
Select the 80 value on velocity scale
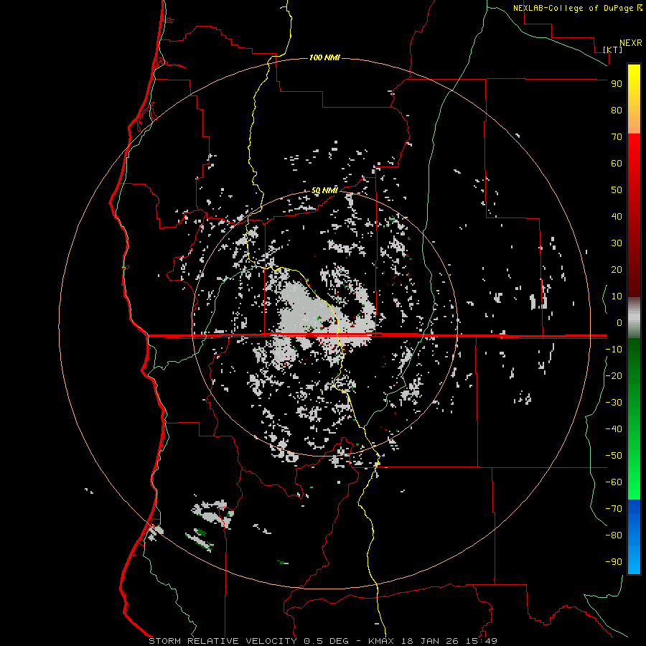617,111
